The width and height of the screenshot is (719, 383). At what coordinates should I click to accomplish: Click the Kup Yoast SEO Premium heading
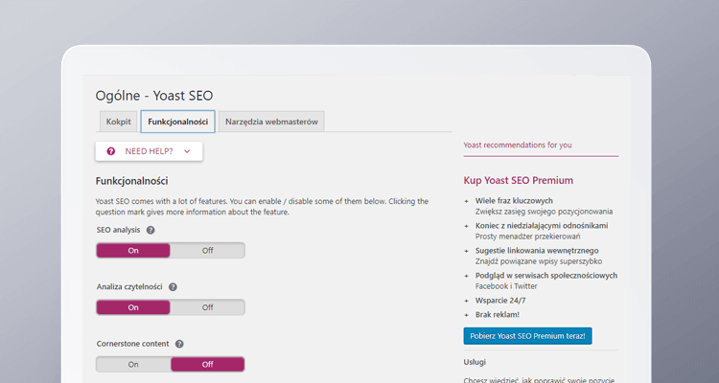[518, 181]
